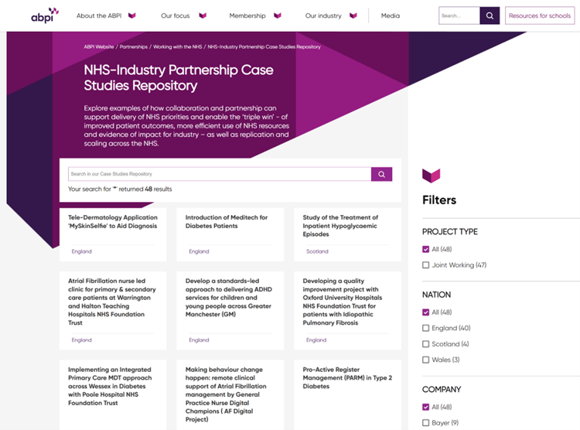Click the Resources for schools button

coord(540,15)
